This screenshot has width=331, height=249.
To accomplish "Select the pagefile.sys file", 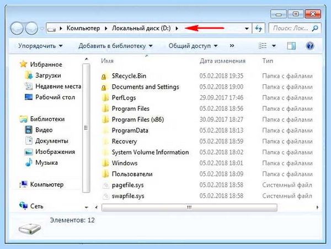I will point(128,185).
